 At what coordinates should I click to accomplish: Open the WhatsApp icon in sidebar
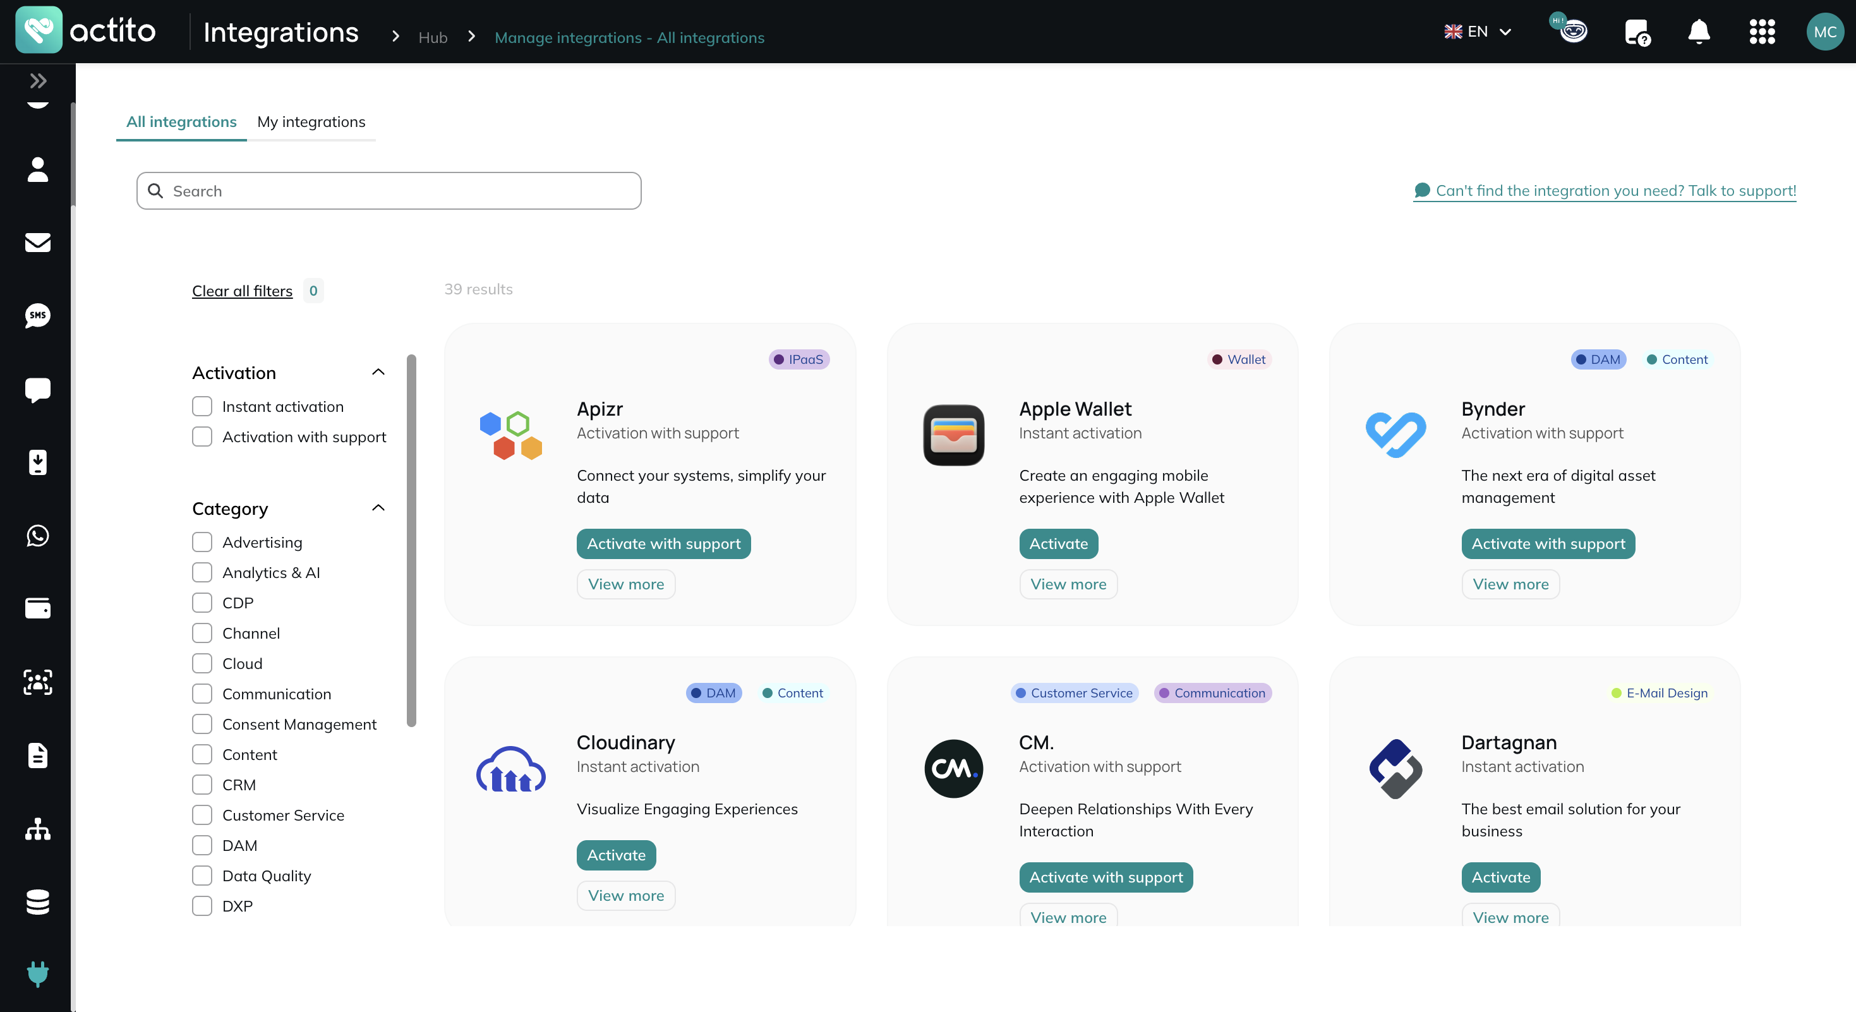pyautogui.click(x=37, y=535)
